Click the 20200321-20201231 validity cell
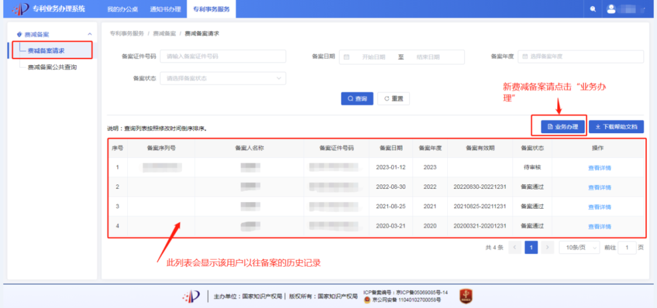Screen dimensions: 657x308 [480, 226]
